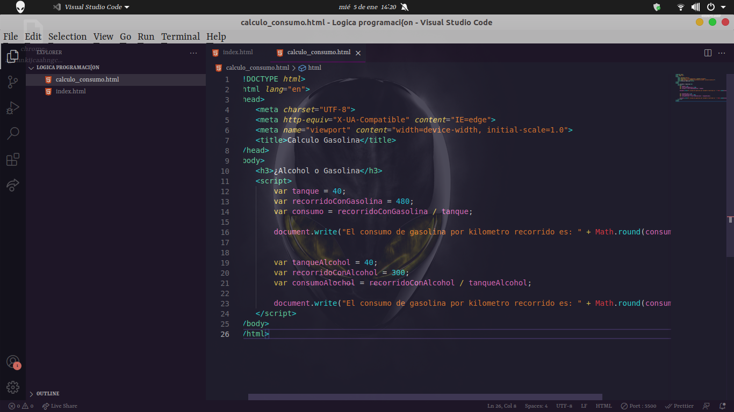Click the clock showing mié 5 de ene
This screenshot has height=412, width=734.
coord(367,7)
